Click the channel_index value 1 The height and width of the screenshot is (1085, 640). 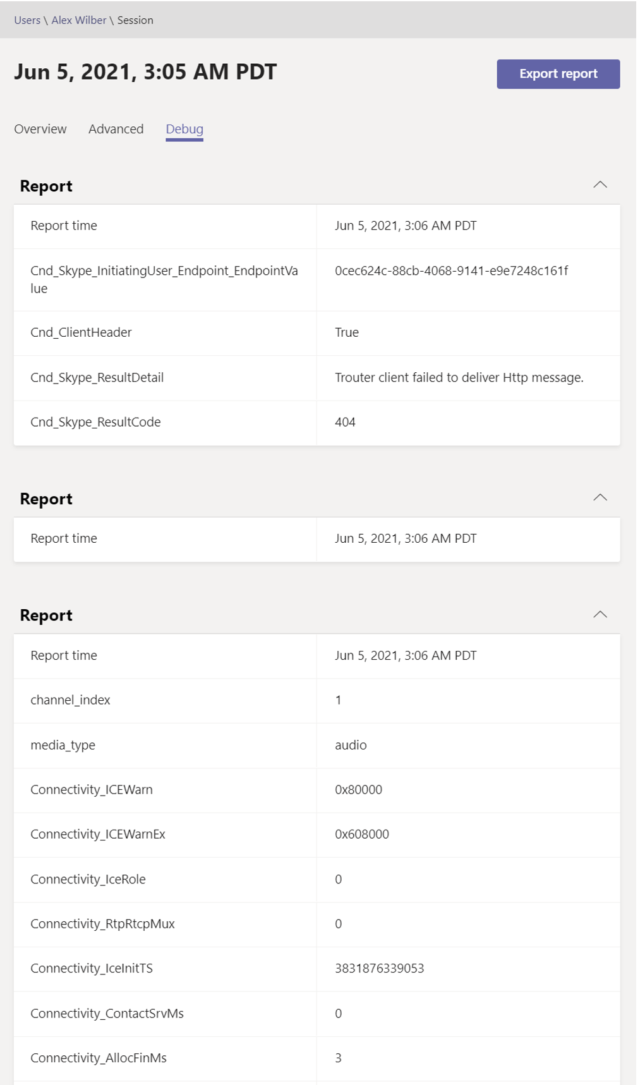pos(338,700)
